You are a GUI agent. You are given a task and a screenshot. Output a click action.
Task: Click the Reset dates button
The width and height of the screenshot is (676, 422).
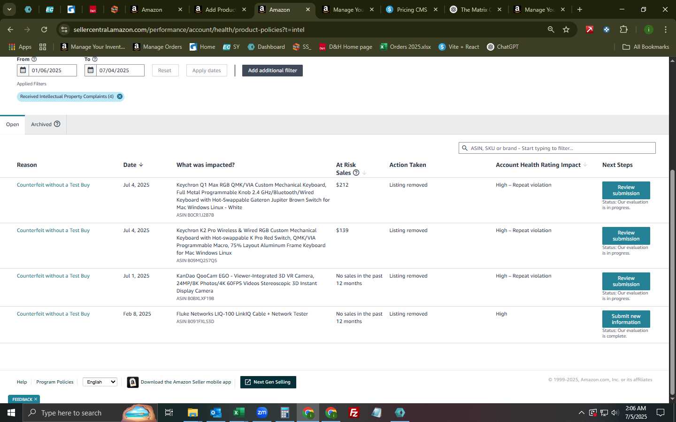[x=165, y=70]
